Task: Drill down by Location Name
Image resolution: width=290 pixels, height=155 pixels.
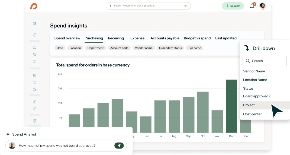Action: (x=255, y=80)
